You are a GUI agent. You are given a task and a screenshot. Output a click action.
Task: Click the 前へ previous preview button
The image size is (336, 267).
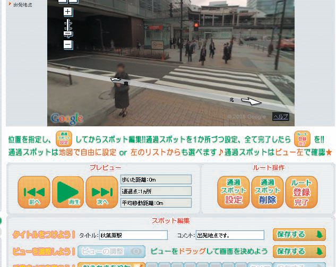coord(34,192)
